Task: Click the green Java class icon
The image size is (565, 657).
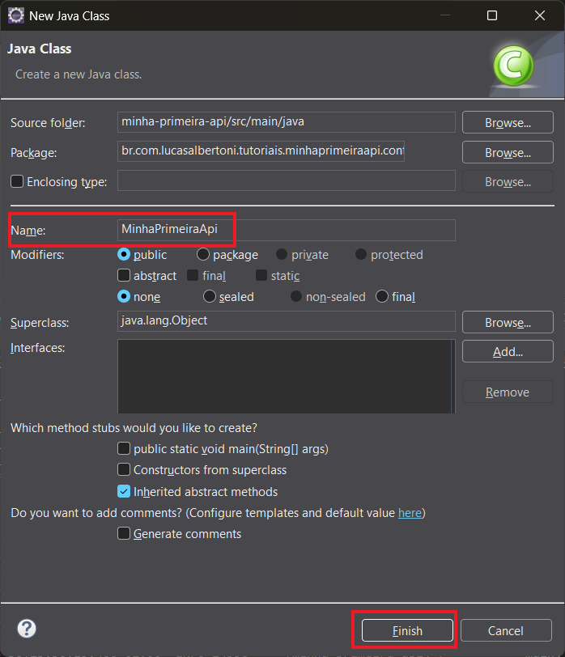Action: point(512,65)
